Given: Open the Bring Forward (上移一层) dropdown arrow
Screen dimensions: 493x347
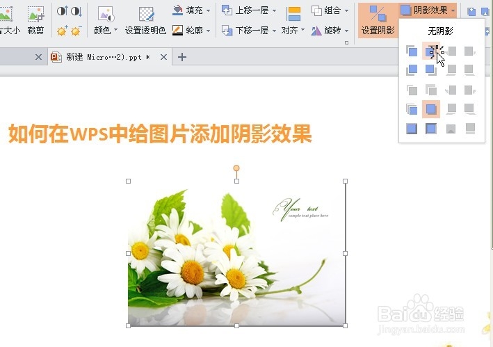Looking at the screenshot, I should click(x=274, y=10).
